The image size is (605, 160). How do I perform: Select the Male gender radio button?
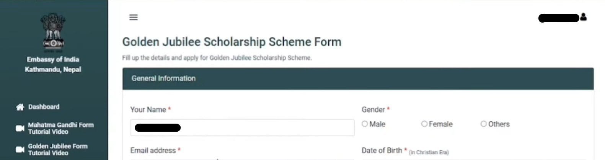click(x=365, y=124)
